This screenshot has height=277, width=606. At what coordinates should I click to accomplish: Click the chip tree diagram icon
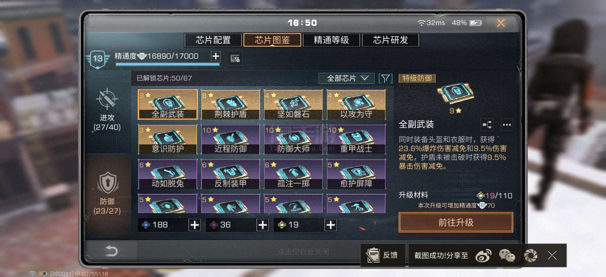coord(487,125)
